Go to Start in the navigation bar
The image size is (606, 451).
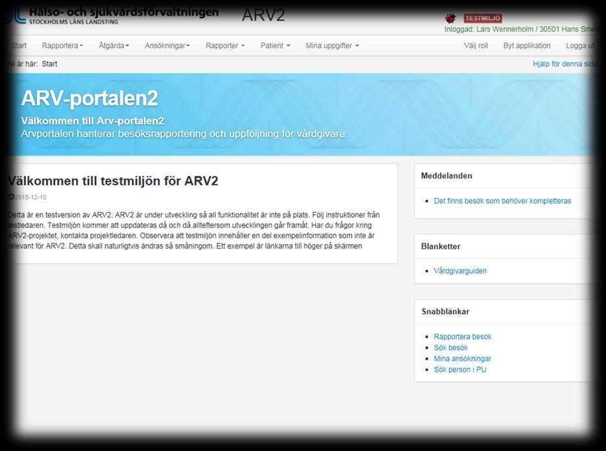19,46
